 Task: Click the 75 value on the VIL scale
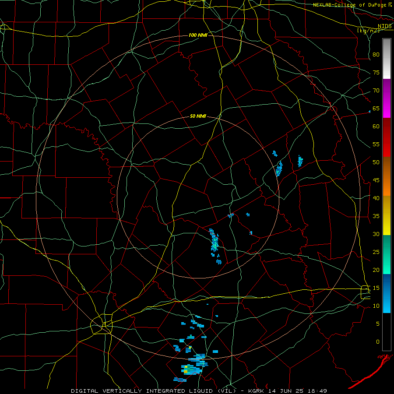tap(376, 73)
